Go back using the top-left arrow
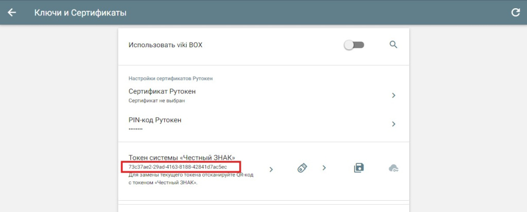The image size is (527, 212). (x=12, y=12)
